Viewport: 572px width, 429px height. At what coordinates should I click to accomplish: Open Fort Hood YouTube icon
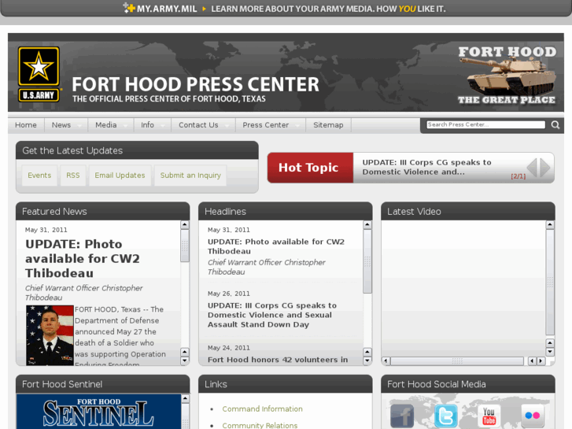pyautogui.click(x=489, y=416)
